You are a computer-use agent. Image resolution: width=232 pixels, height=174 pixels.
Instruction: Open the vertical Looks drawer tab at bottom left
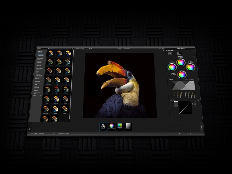point(30,127)
